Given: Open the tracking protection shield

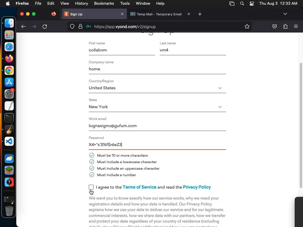Looking at the screenshot, I should (72, 27).
